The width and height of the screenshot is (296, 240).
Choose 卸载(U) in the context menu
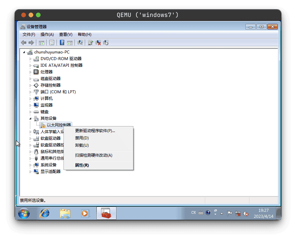tap(99, 145)
